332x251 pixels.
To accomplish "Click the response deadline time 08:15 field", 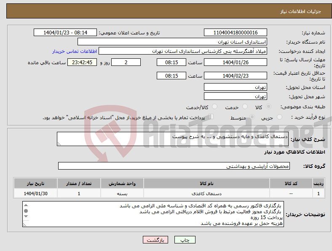I will (171, 62).
